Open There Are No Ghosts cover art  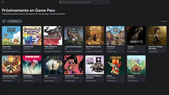click(x=95, y=65)
